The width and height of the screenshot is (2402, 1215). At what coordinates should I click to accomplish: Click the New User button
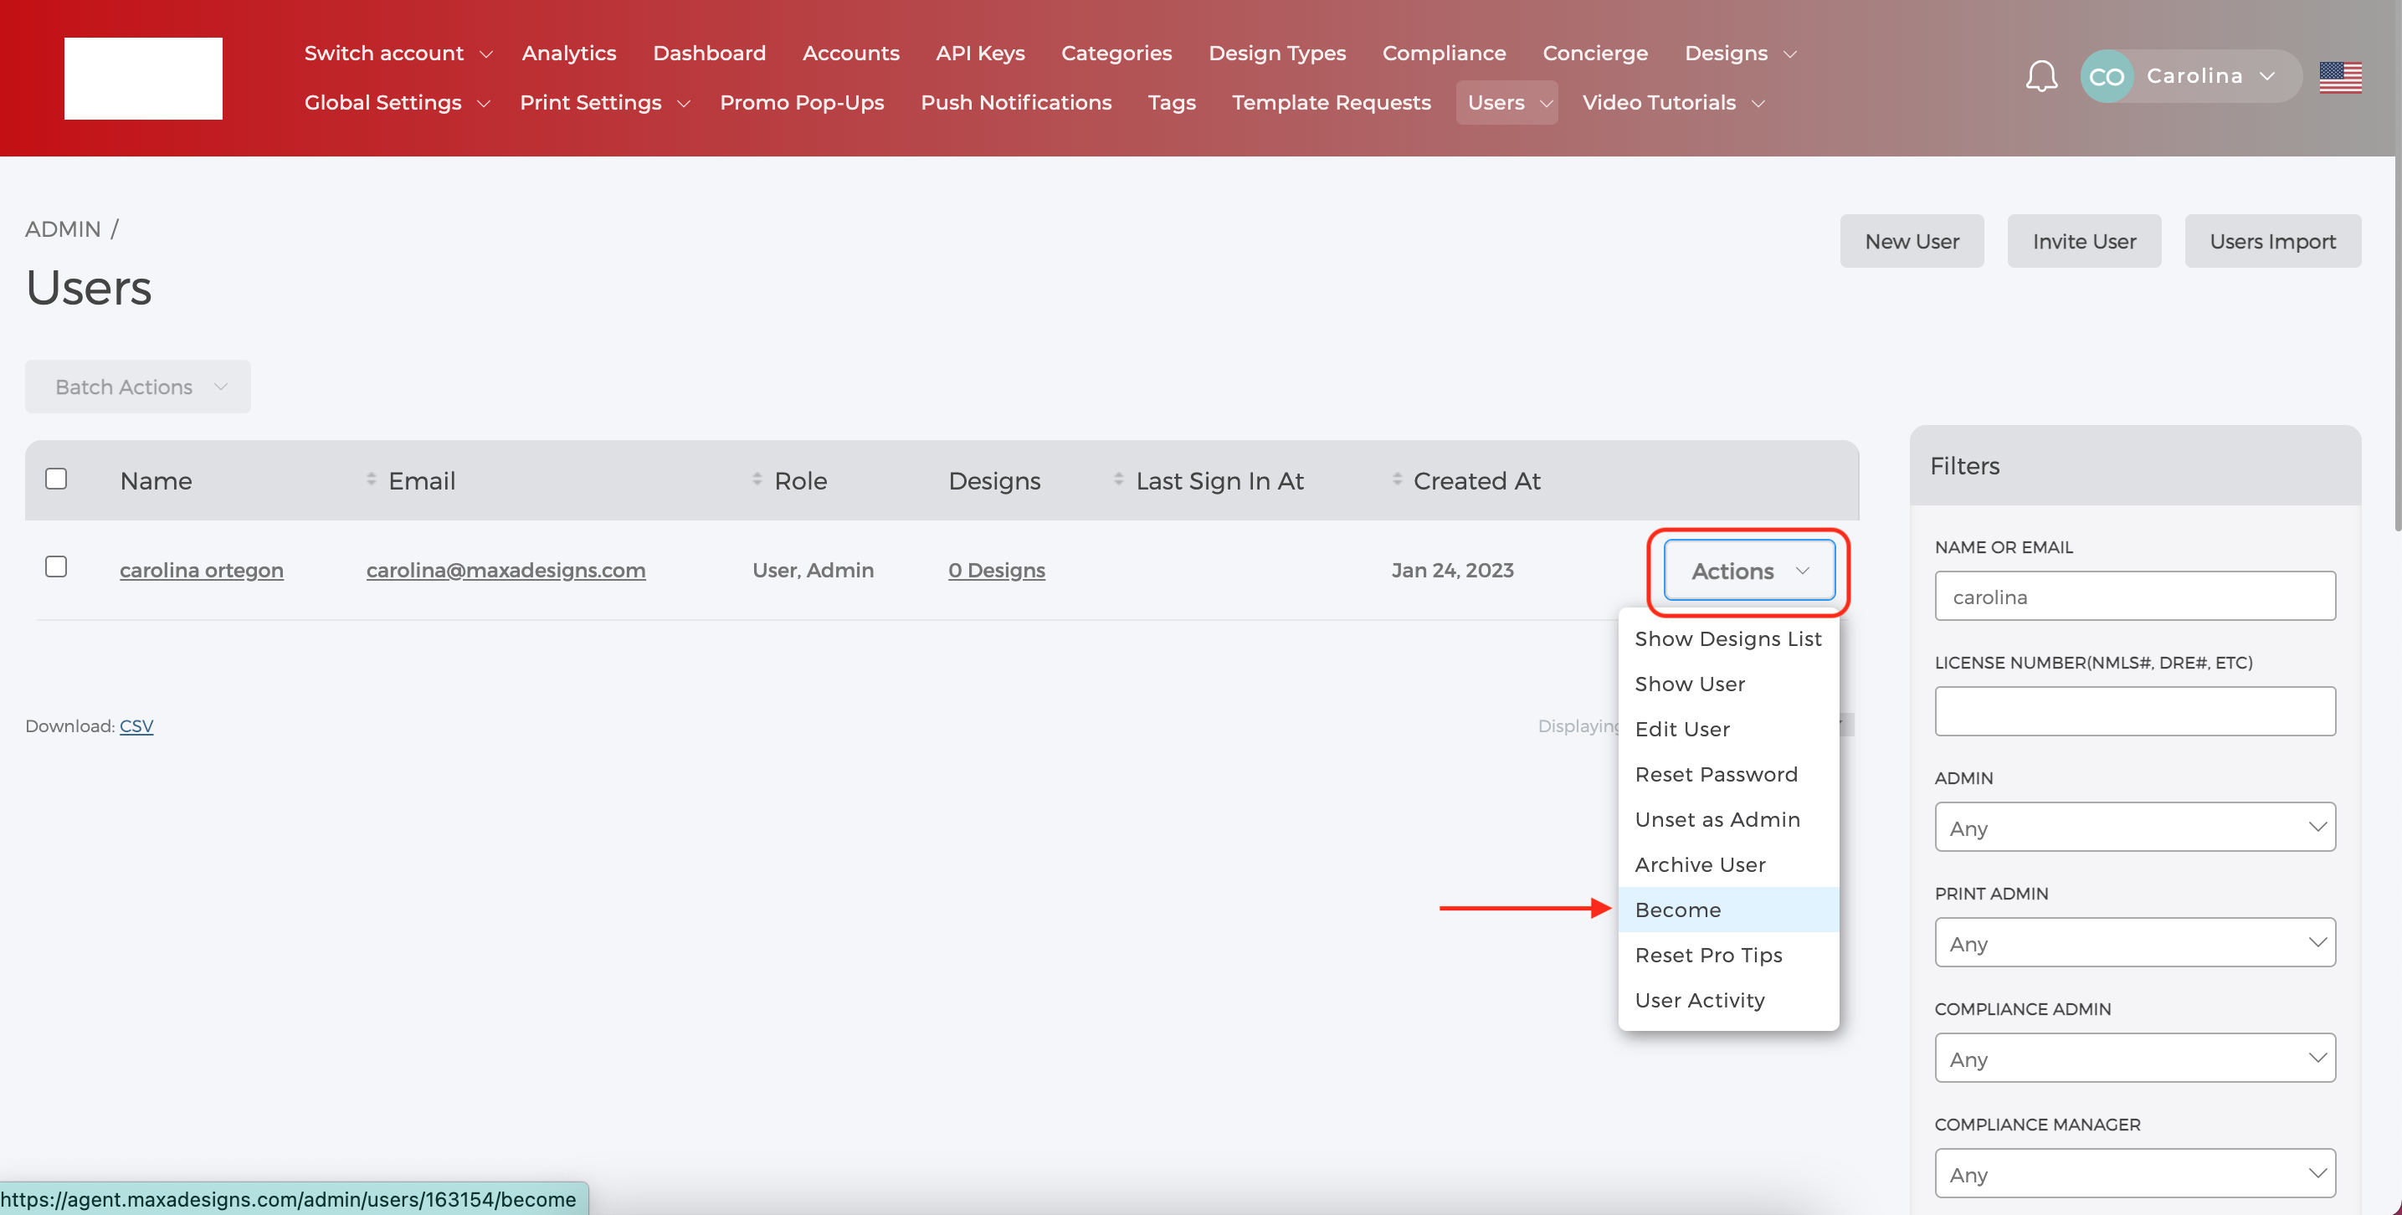coord(1912,242)
